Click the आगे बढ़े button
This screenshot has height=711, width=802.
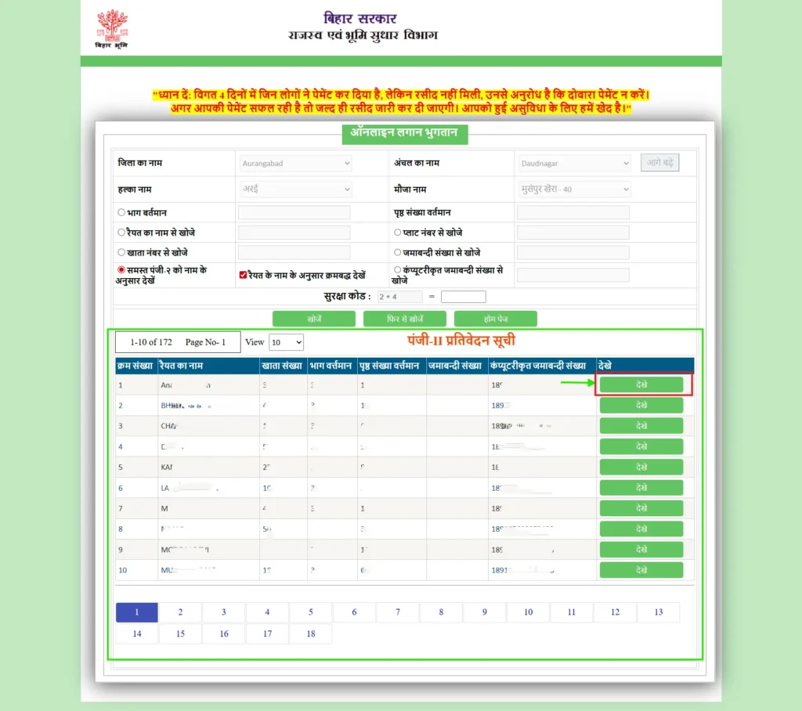[659, 163]
